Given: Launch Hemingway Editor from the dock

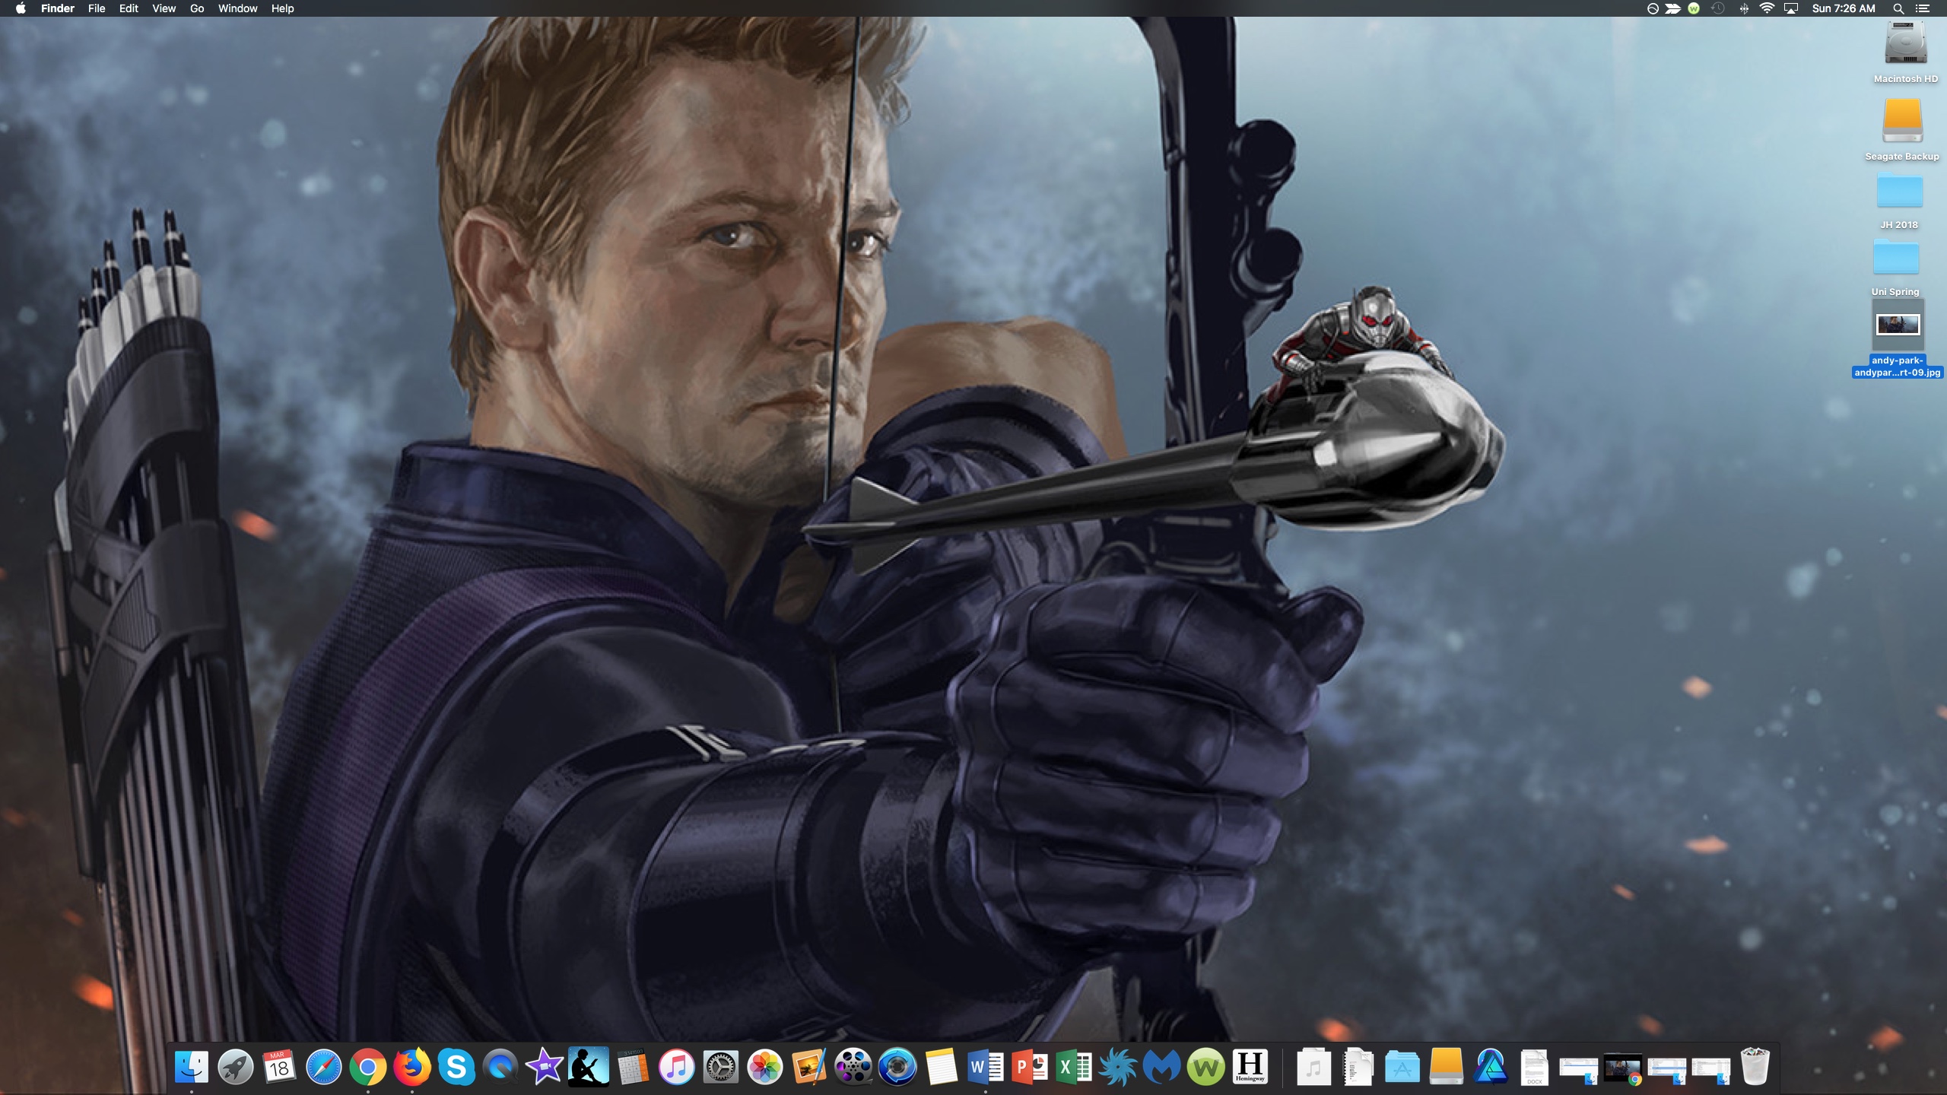Looking at the screenshot, I should [1250, 1067].
